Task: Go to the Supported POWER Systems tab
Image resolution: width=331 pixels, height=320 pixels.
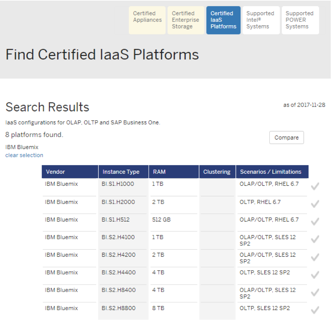Action: pos(300,20)
